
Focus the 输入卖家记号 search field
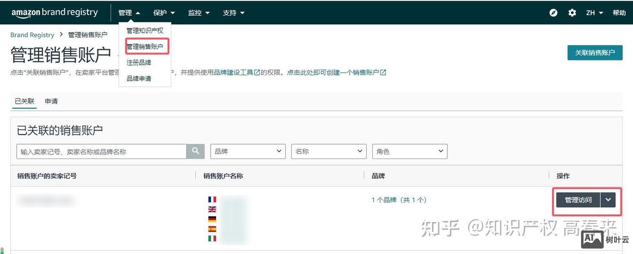pyautogui.click(x=102, y=151)
